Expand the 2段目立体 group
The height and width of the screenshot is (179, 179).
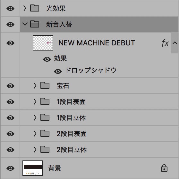tap(35, 150)
